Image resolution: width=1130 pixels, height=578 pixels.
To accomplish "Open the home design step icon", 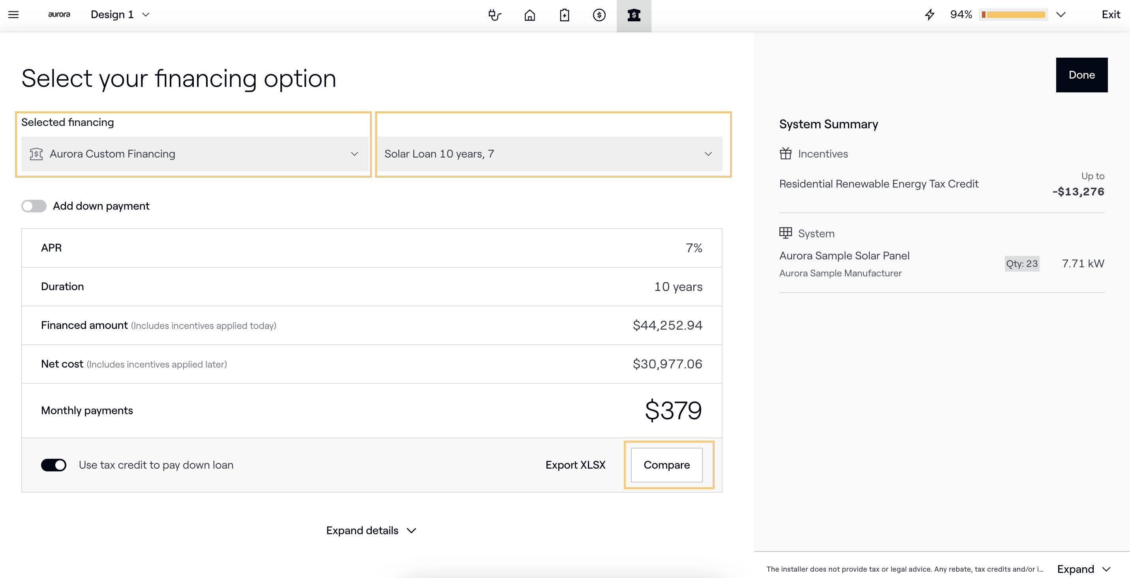I will 529,15.
